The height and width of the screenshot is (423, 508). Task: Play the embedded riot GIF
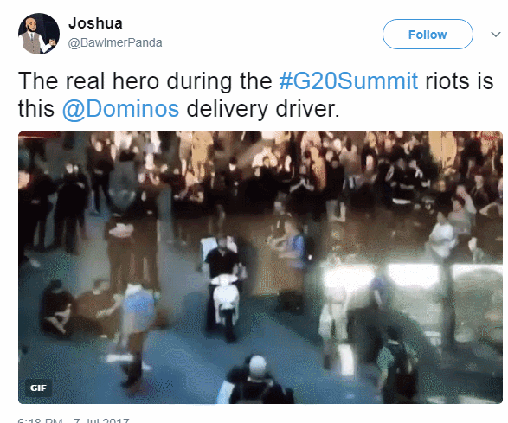(x=260, y=267)
